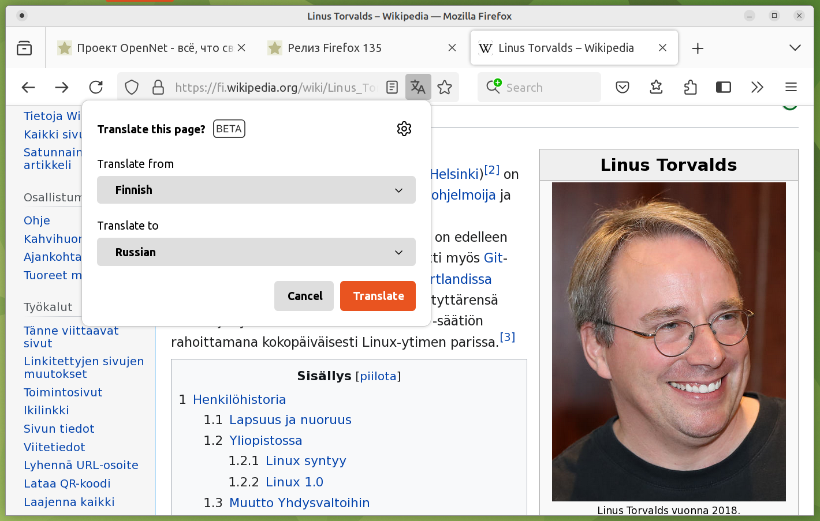Viewport: 820px width, 521px height.
Task: Click the search engine magnifier icon
Action: point(494,87)
